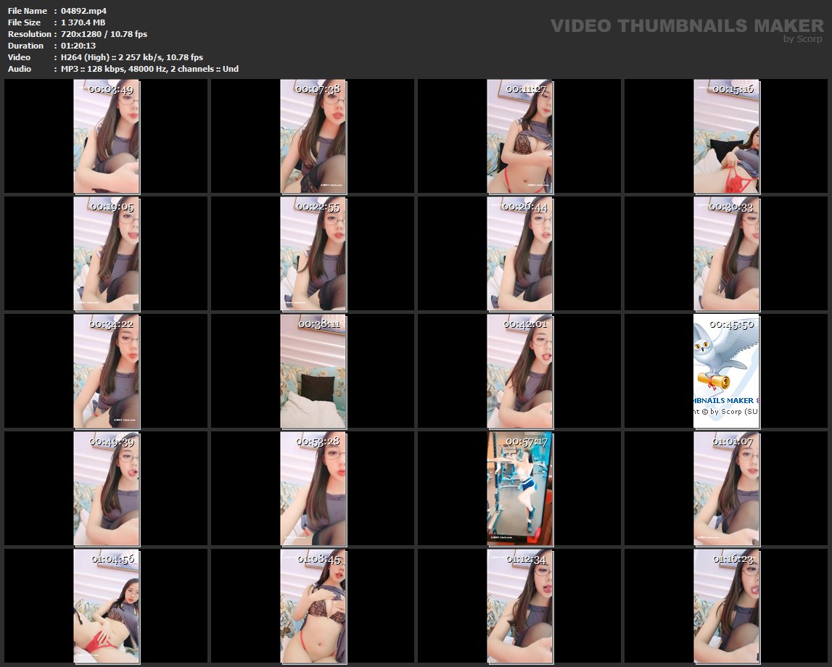This screenshot has height=667, width=832.
Task: Open the 00:38:11 thumbnail showing the pillow
Action: coord(313,372)
